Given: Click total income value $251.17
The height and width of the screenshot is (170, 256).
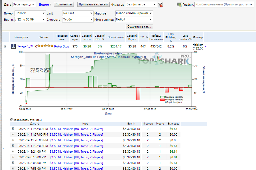Looking at the screenshot, I should tap(116, 46).
